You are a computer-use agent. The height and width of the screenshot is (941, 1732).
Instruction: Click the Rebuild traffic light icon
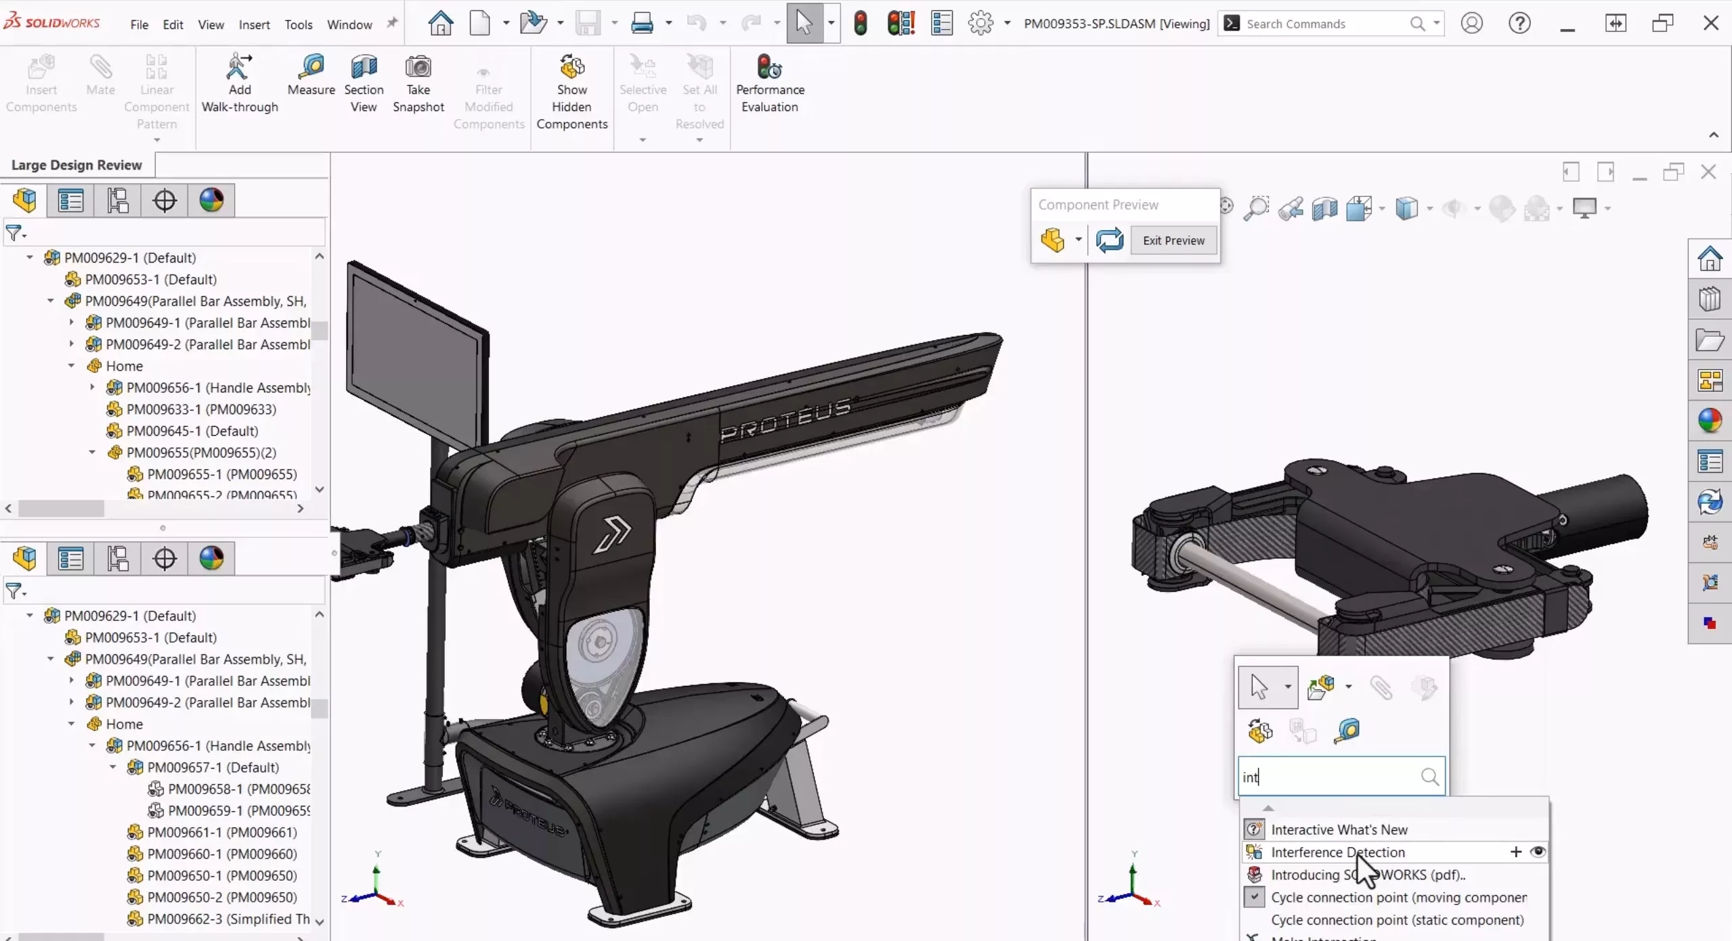pyautogui.click(x=861, y=23)
